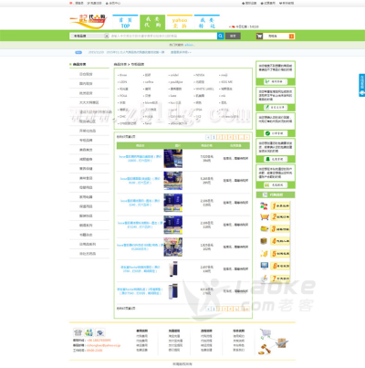The width and height of the screenshot is (365, 368).
Task: Open the search category dropdown
Action: (89, 36)
